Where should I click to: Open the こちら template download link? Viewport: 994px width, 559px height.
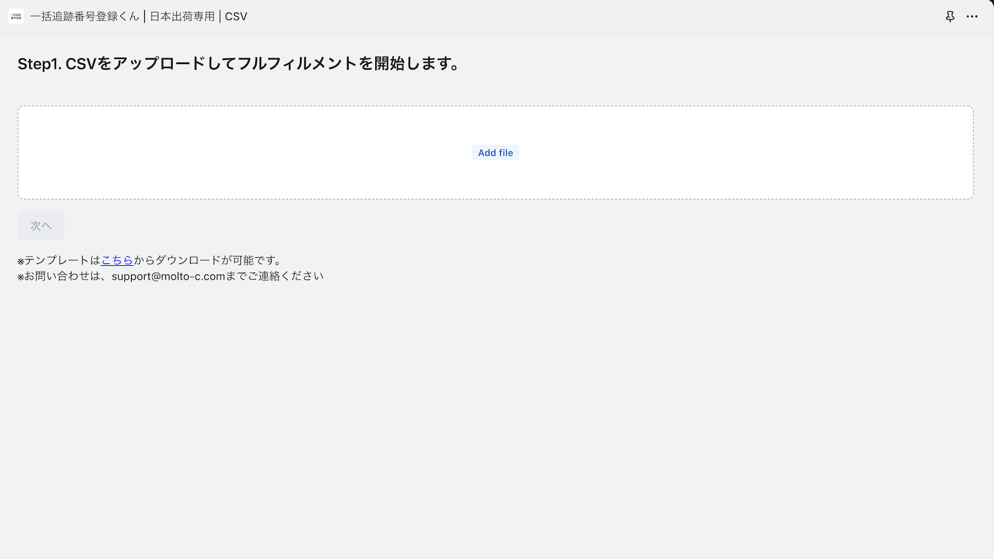[x=117, y=260]
